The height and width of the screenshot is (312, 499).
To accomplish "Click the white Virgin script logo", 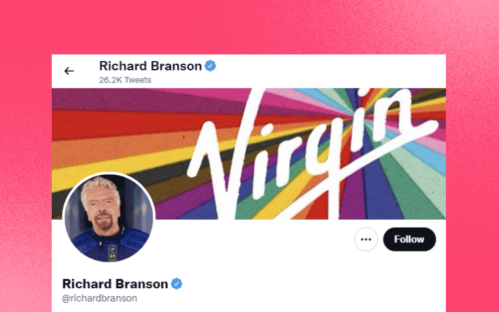I will click(313, 154).
